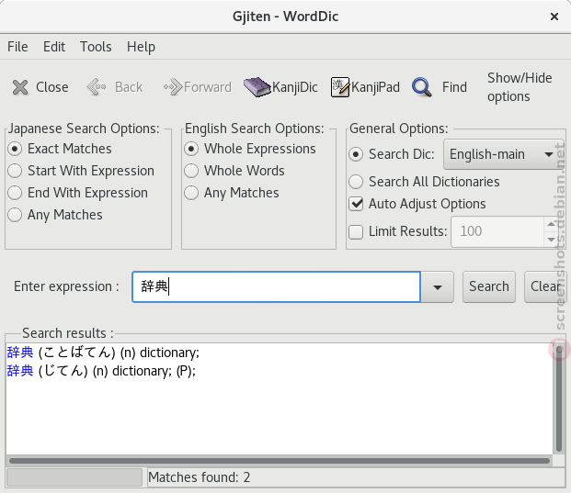Click the Close X icon in toolbar
Viewport: 571px width, 493px height.
pyautogui.click(x=20, y=87)
